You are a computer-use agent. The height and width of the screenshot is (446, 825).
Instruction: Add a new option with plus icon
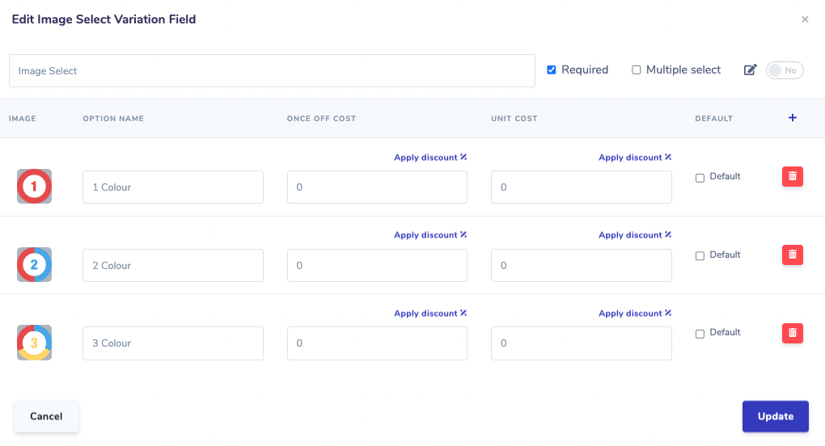(792, 118)
